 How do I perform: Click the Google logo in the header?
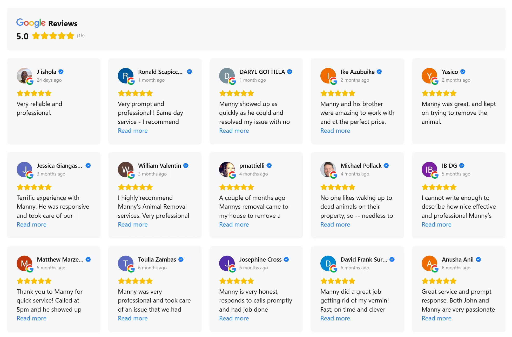[30, 23]
